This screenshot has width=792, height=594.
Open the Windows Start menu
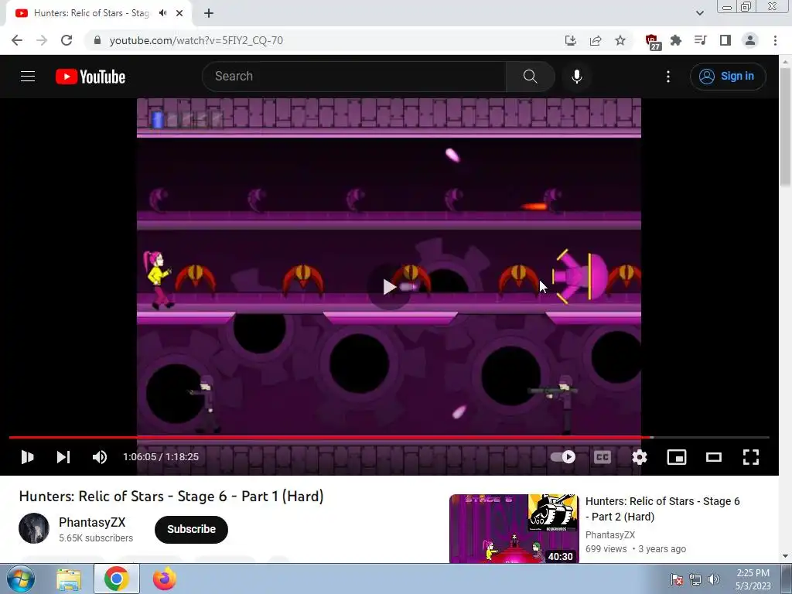(19, 579)
